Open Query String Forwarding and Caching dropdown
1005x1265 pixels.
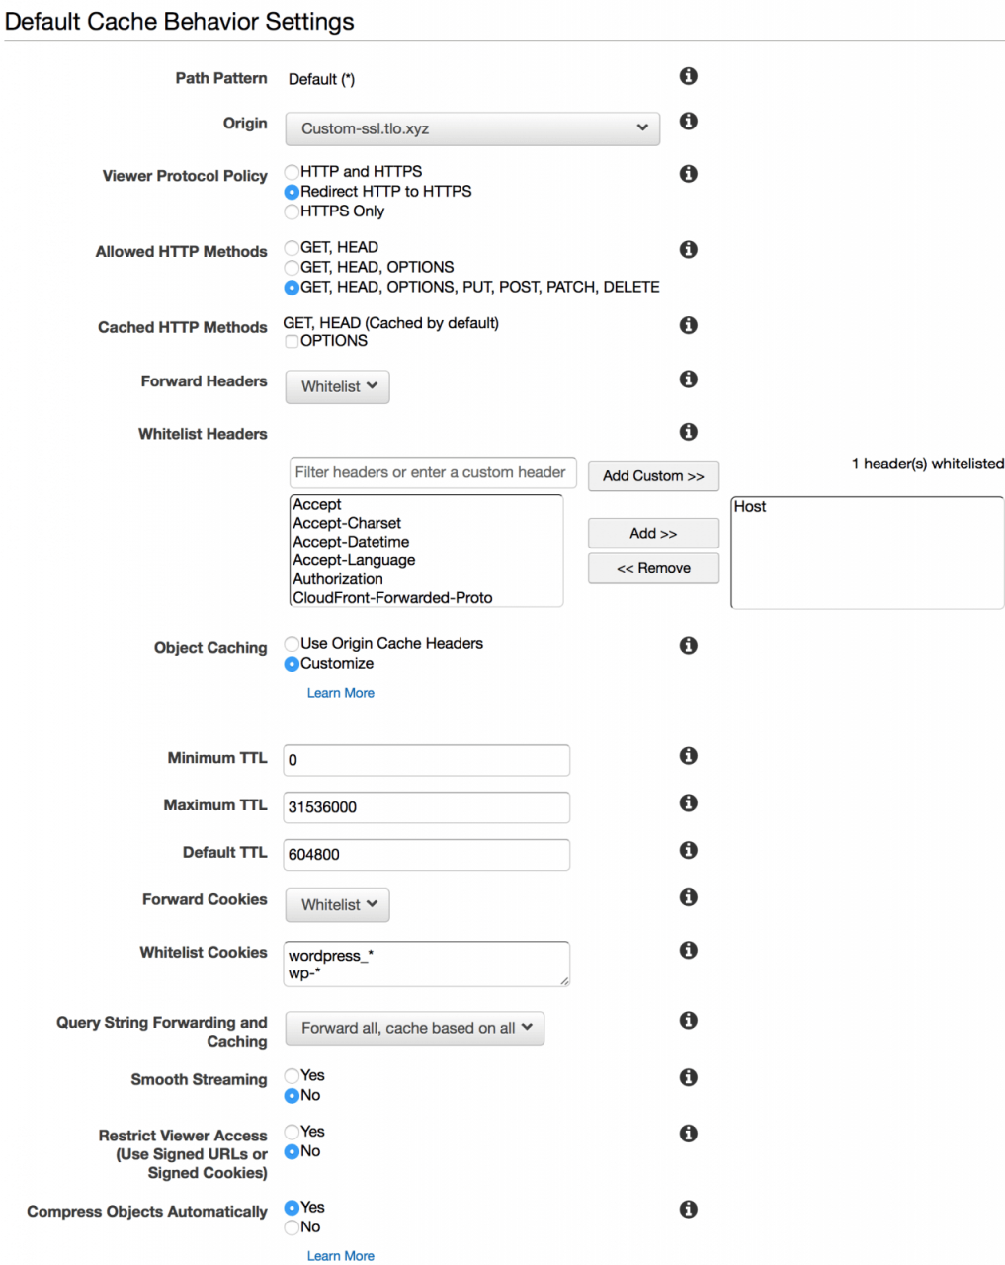tap(415, 1028)
